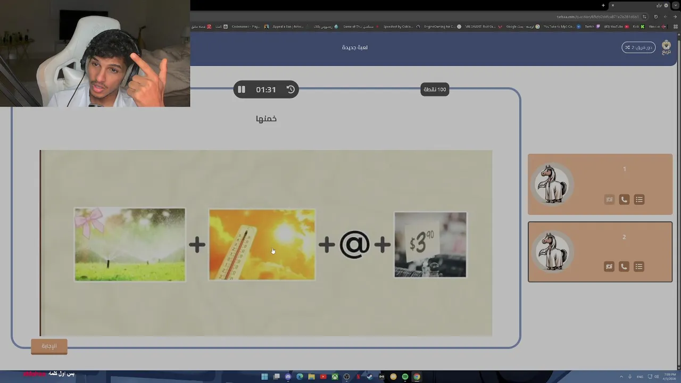Screen dimensions: 681x383
Task: Open the YouTube to Mp3 bookmark
Action: pos(561,26)
